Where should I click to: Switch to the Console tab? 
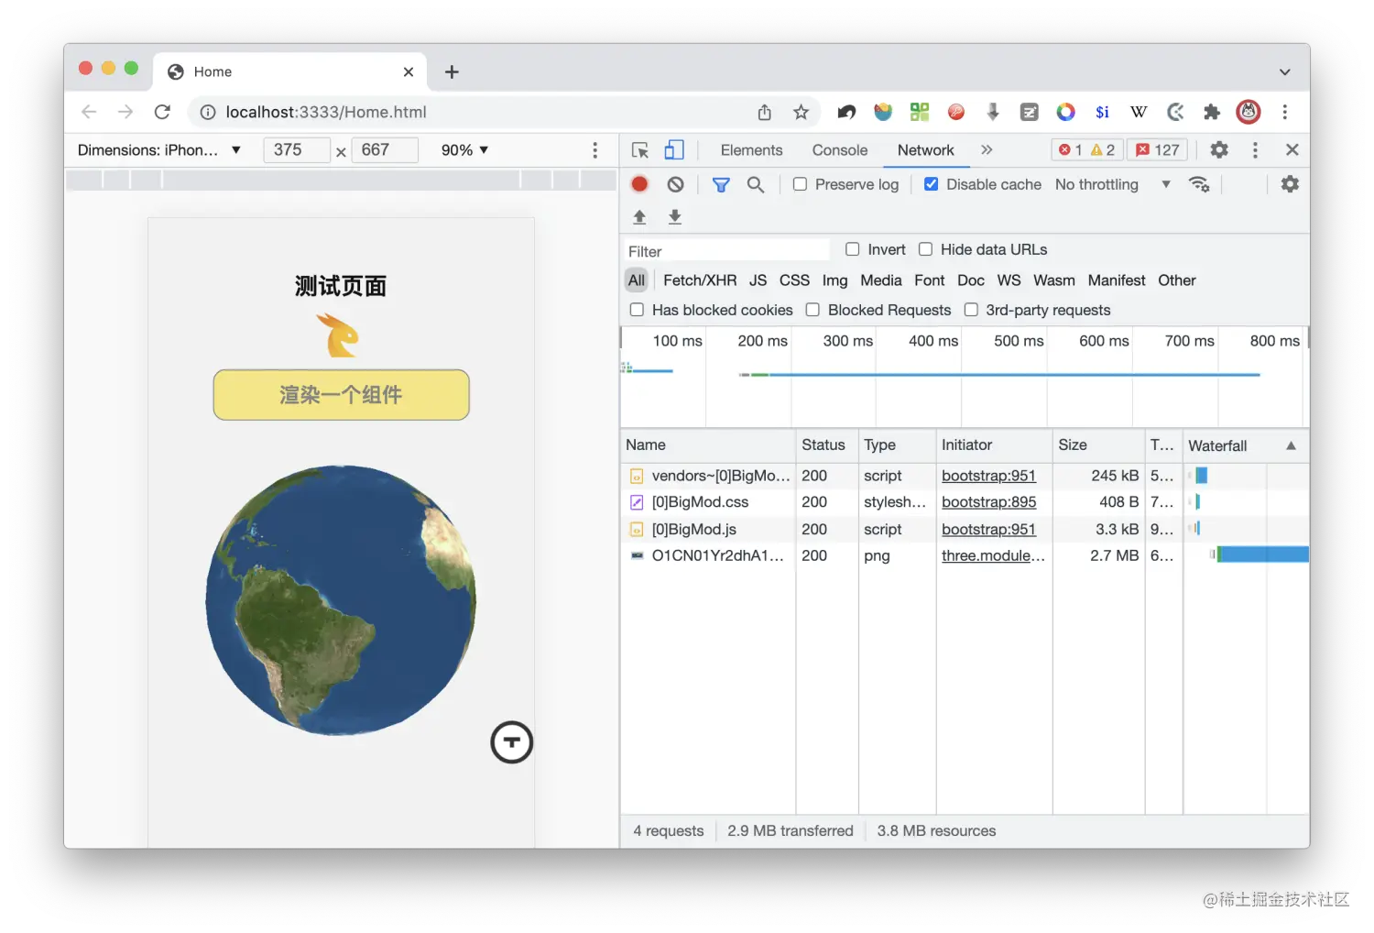[x=839, y=150]
